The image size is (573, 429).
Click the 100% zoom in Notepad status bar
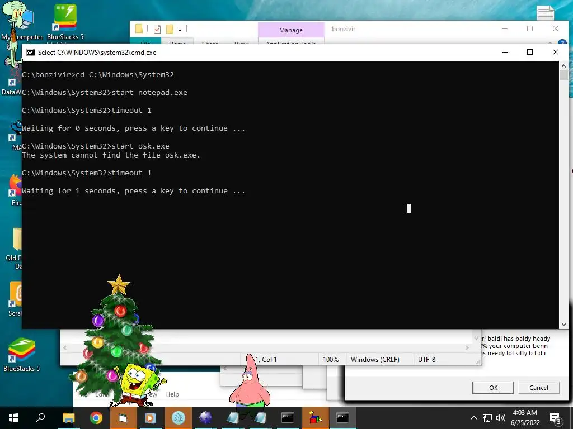click(x=330, y=360)
